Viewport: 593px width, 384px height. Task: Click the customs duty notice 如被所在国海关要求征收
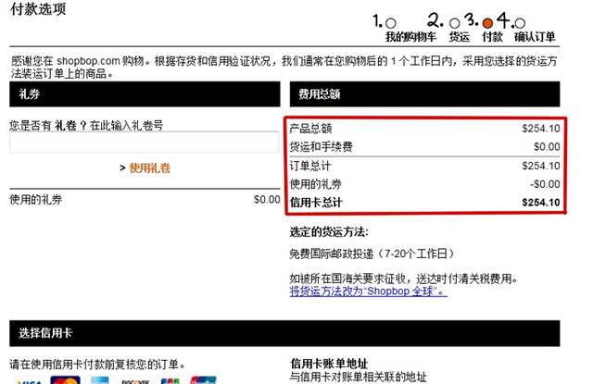(x=404, y=279)
